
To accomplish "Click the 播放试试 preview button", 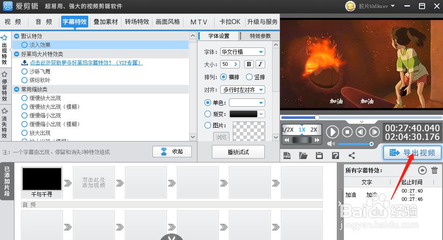I will [x=238, y=152].
